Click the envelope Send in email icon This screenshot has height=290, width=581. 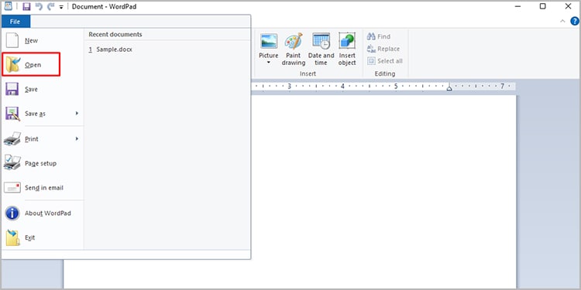(x=12, y=188)
